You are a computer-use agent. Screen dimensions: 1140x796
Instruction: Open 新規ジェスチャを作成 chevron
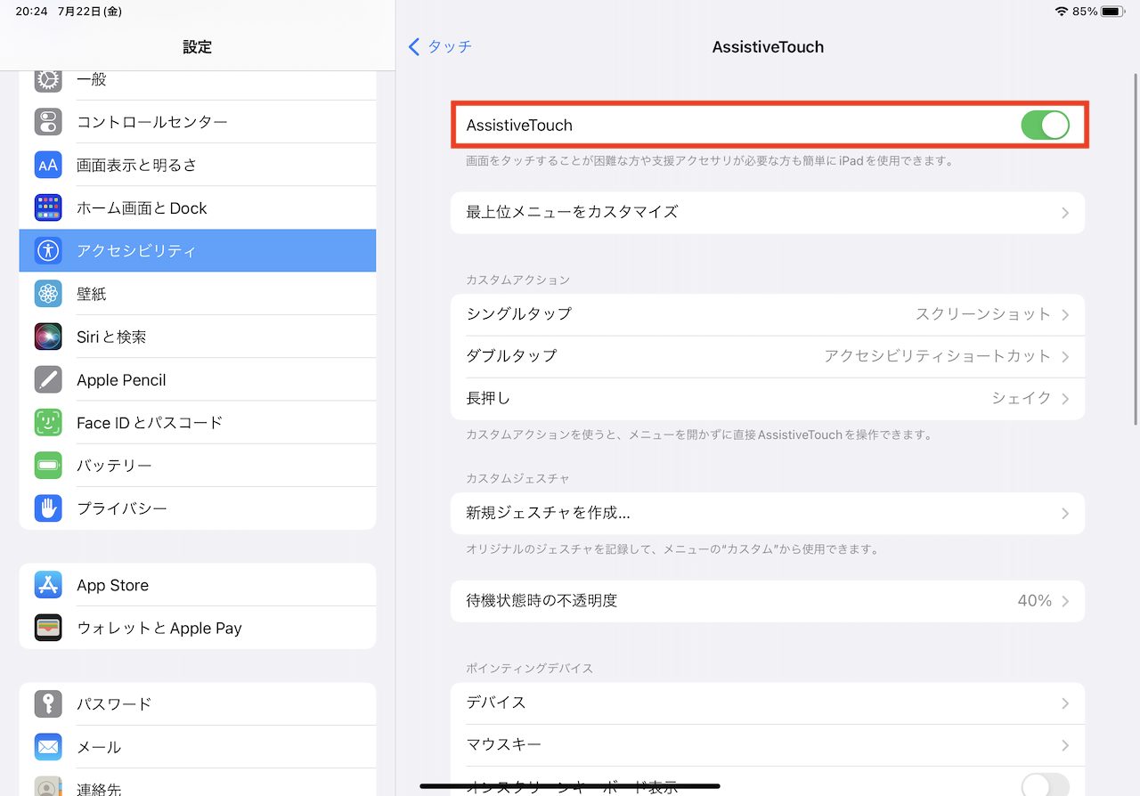coord(1065,514)
